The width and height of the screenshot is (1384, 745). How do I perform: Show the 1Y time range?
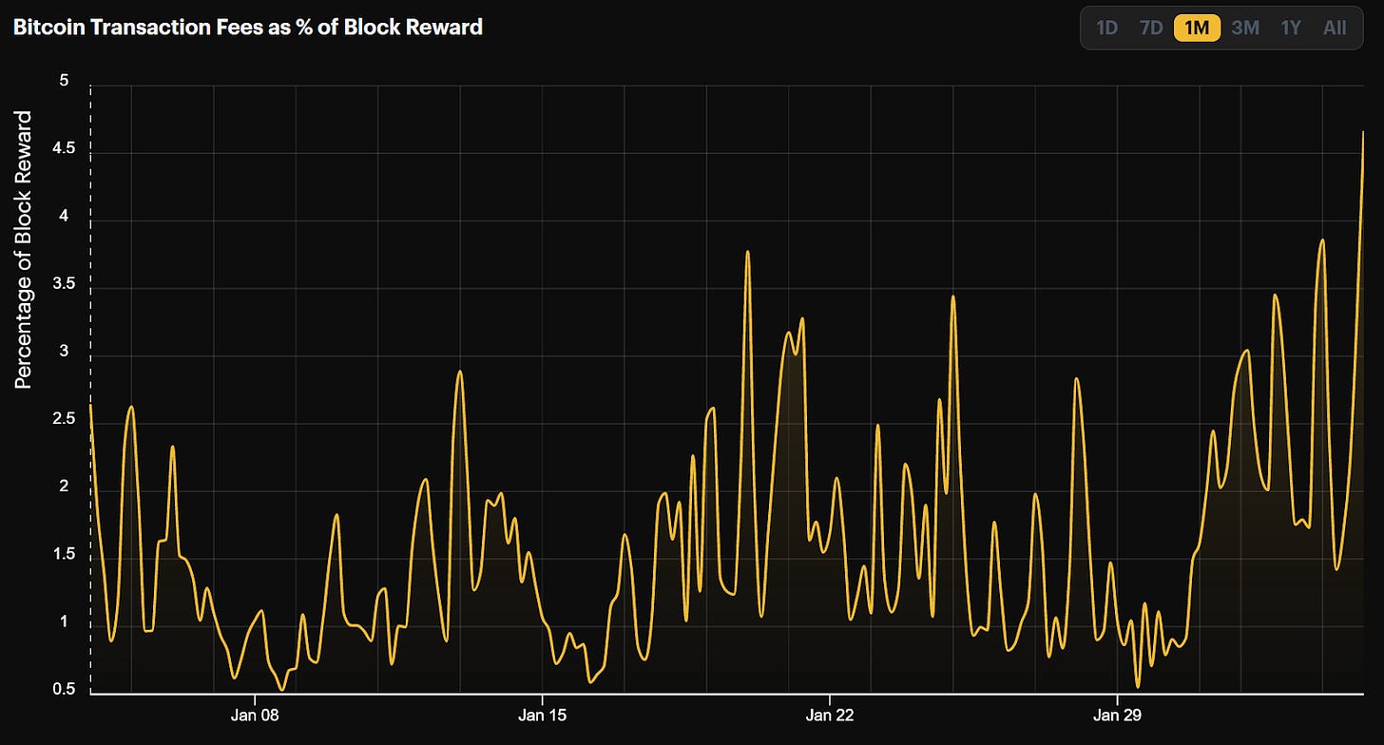[1290, 28]
